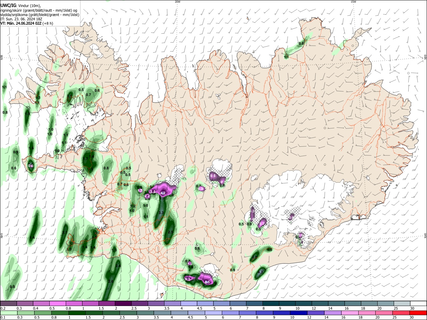Click the dark purple snow swatch labeled 2
The width and height of the screenshot is (427, 320).
coord(123,304)
